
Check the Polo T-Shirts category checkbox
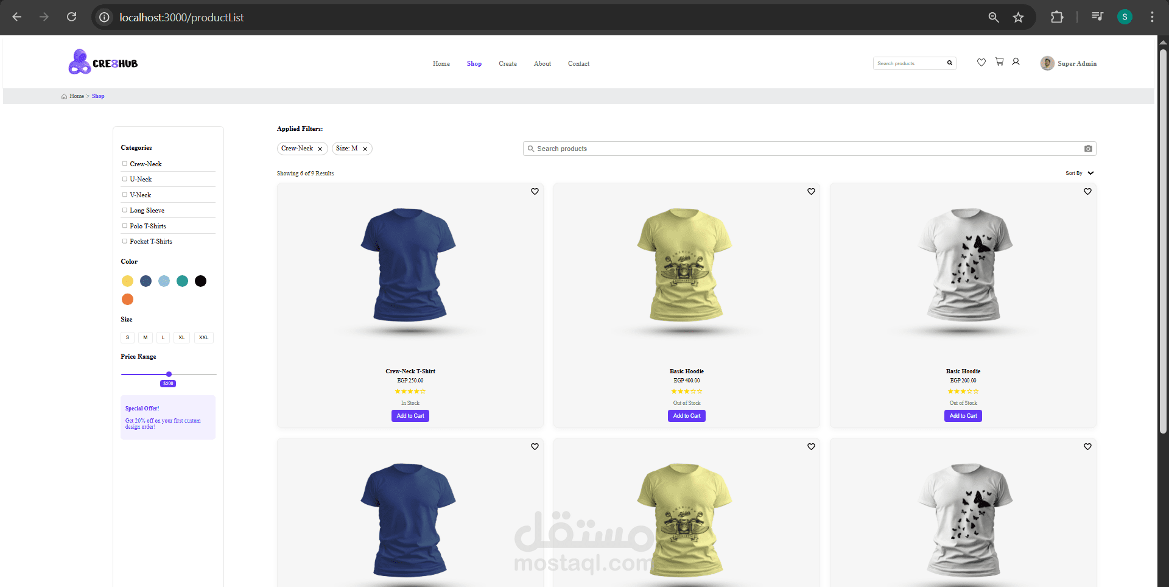tap(125, 226)
